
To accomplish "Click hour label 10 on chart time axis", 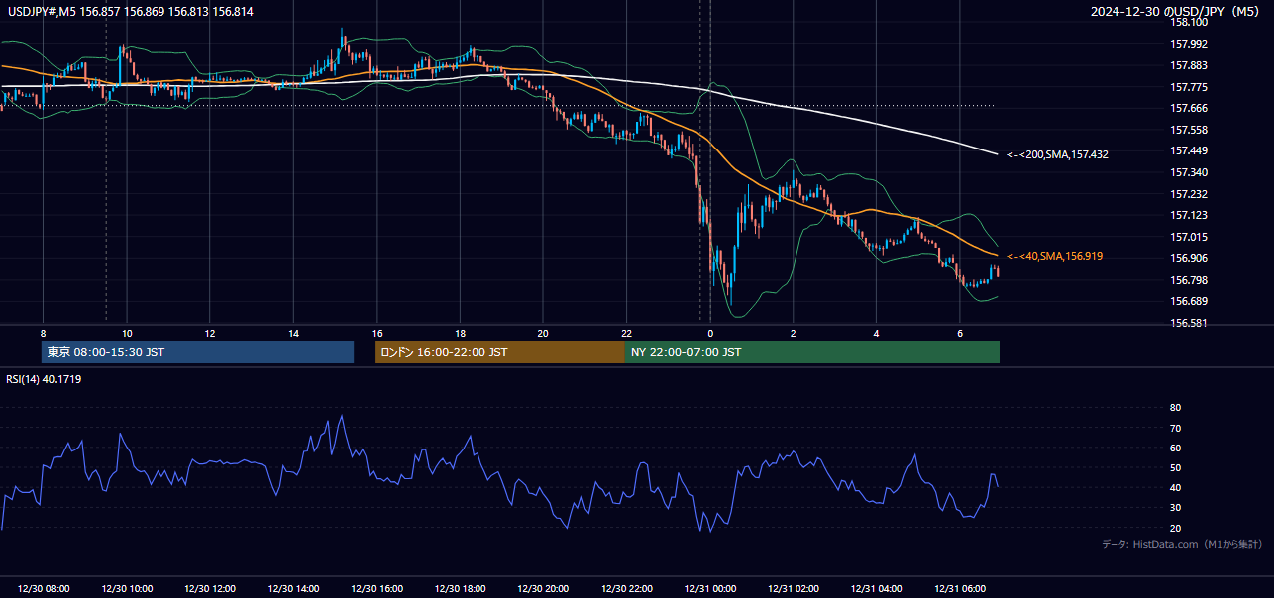I will pyautogui.click(x=127, y=333).
